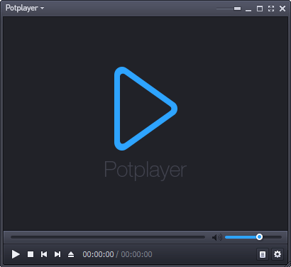Mute audio via the speaker icon
Screen dimensions: 291x267
point(217,237)
